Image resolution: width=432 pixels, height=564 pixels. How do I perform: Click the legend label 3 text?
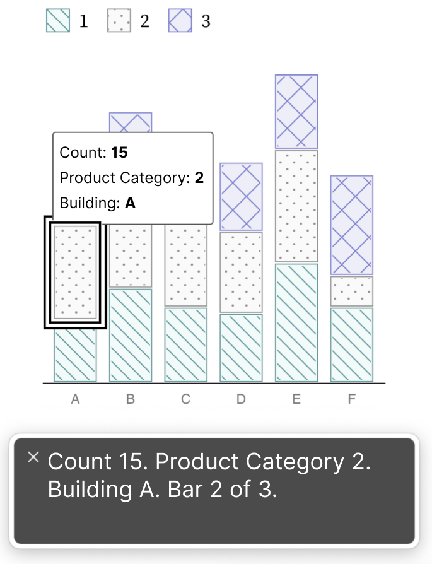(x=206, y=21)
